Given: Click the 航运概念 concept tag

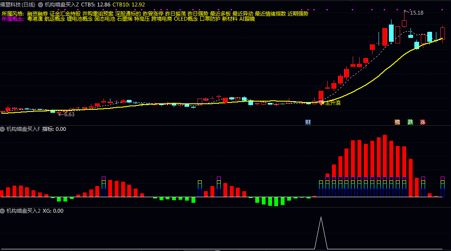Looking at the screenshot, I should point(55,19).
